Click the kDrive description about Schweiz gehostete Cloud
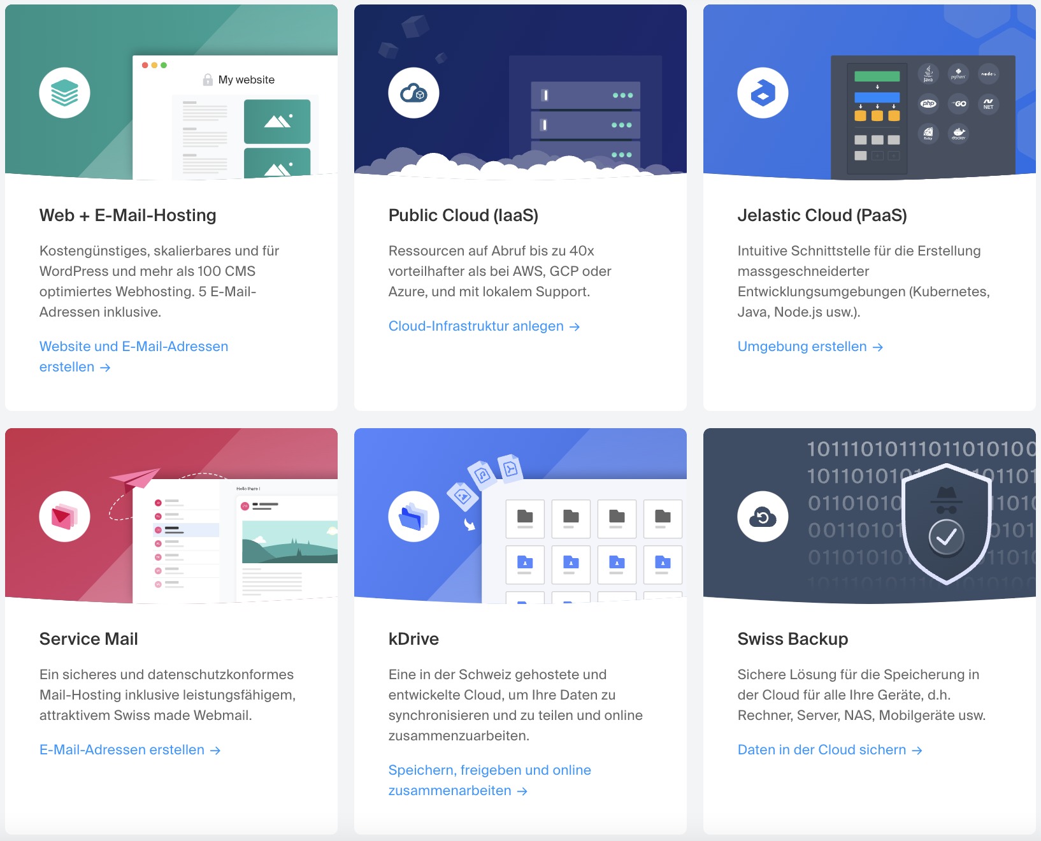1041x841 pixels. click(x=515, y=705)
